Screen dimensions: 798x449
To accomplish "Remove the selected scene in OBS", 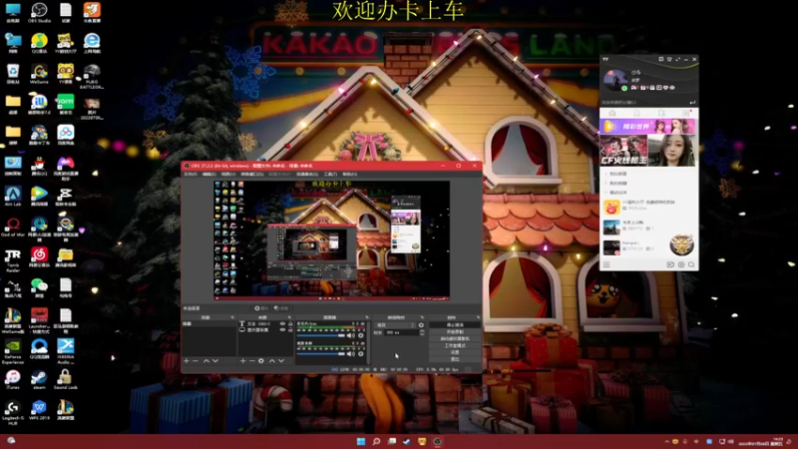I will pyautogui.click(x=196, y=361).
